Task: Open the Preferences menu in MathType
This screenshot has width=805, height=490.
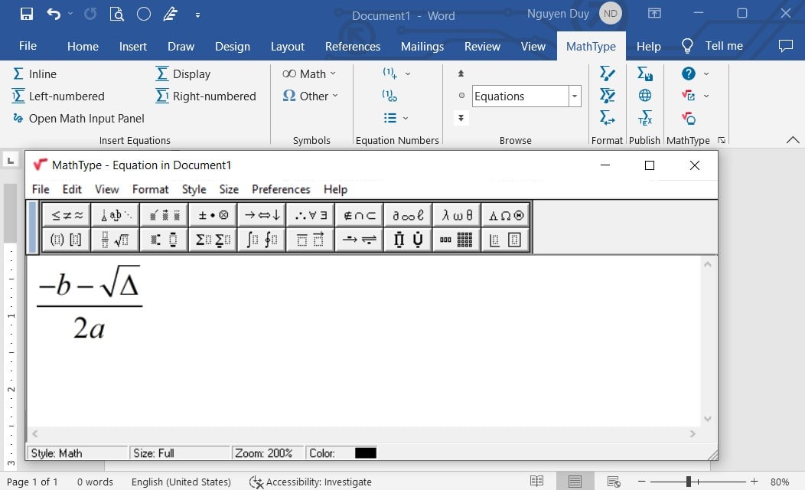Action: (x=280, y=189)
